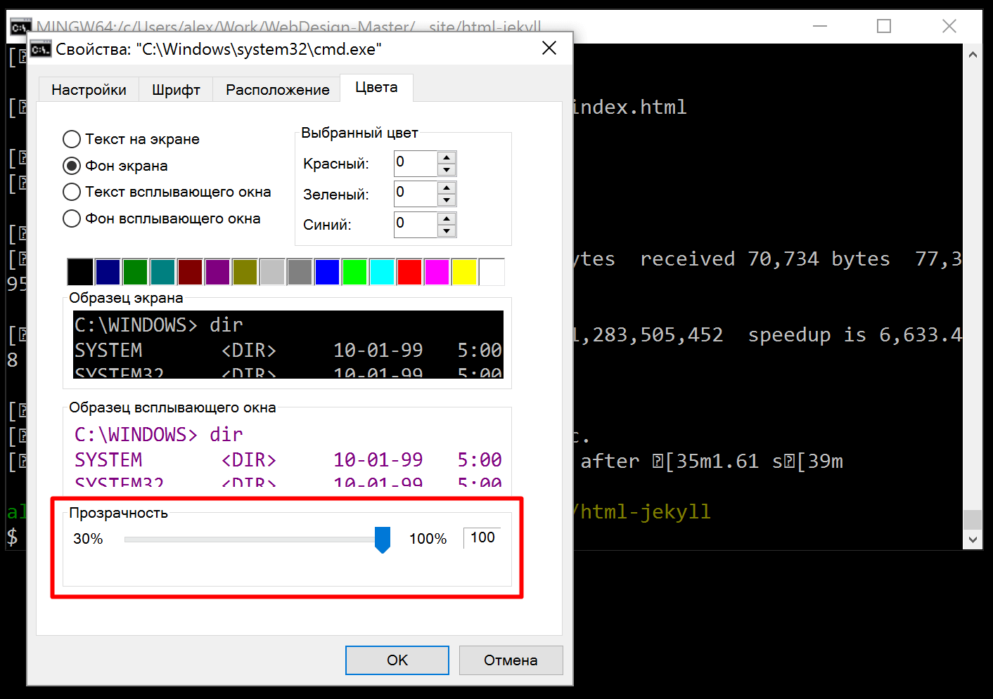Image resolution: width=993 pixels, height=699 pixels.
Task: Pick the dark green color swatch
Action: pyautogui.click(x=135, y=272)
